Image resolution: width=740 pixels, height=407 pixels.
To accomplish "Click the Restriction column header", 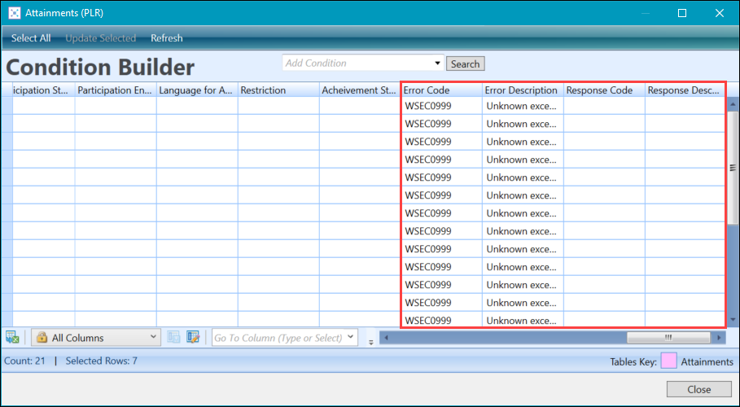I will (x=278, y=90).
